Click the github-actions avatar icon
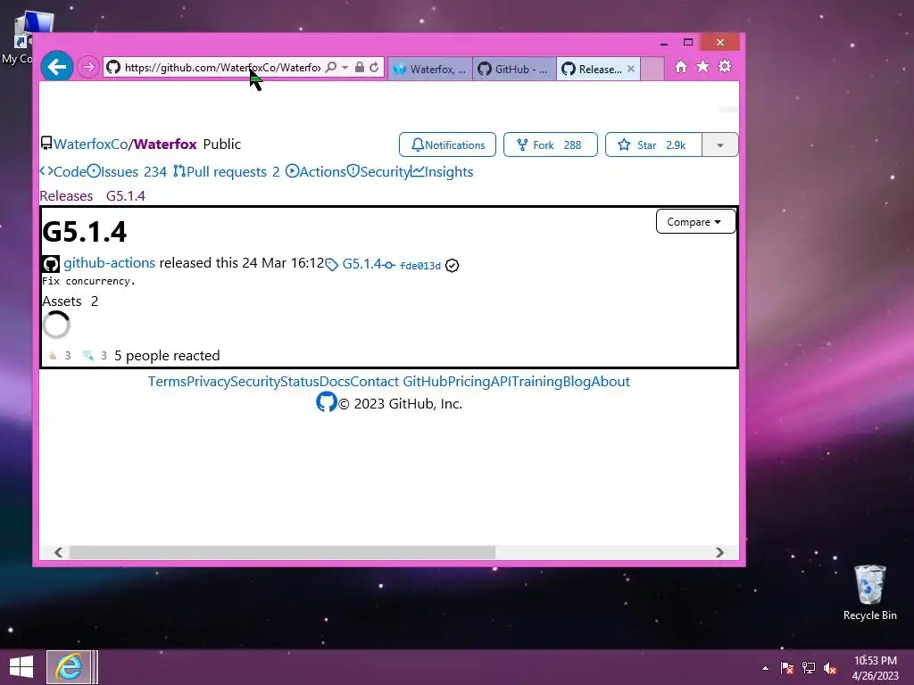The height and width of the screenshot is (685, 914). point(51,264)
